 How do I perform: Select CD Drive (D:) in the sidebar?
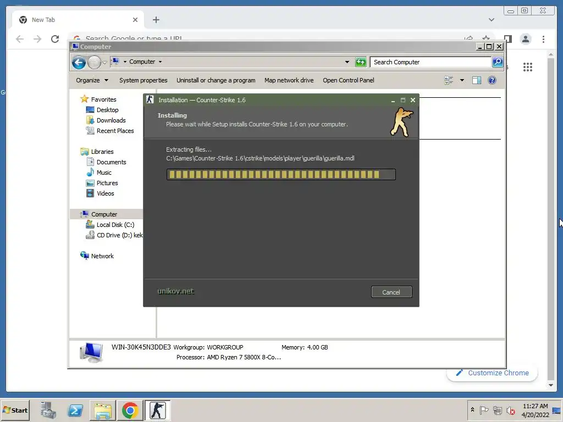(x=114, y=235)
